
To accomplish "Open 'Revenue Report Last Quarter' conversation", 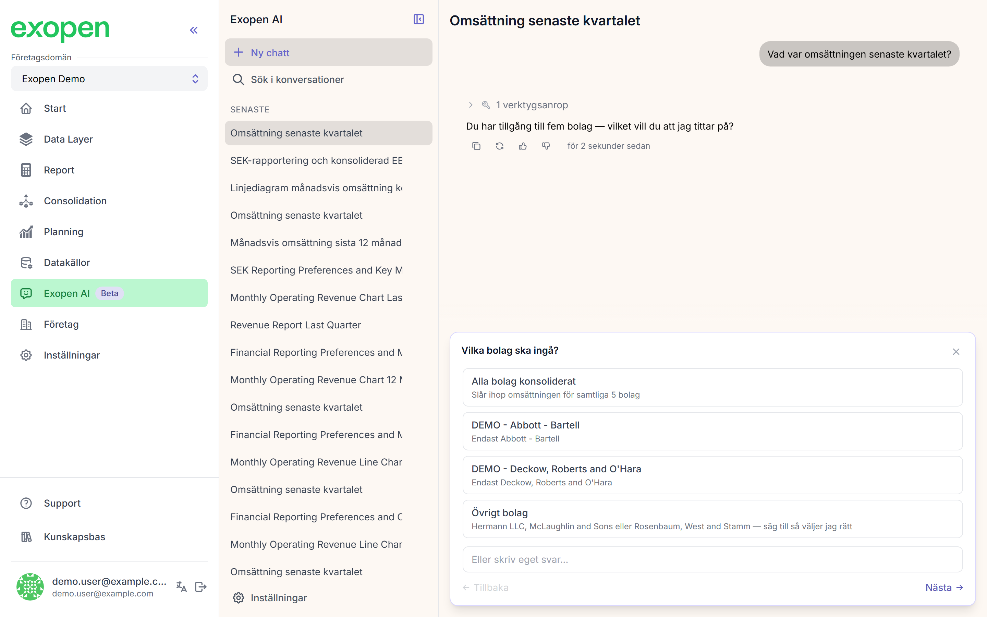I will point(328,325).
